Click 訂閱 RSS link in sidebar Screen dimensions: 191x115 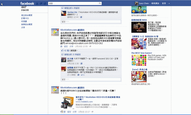(25, 18)
